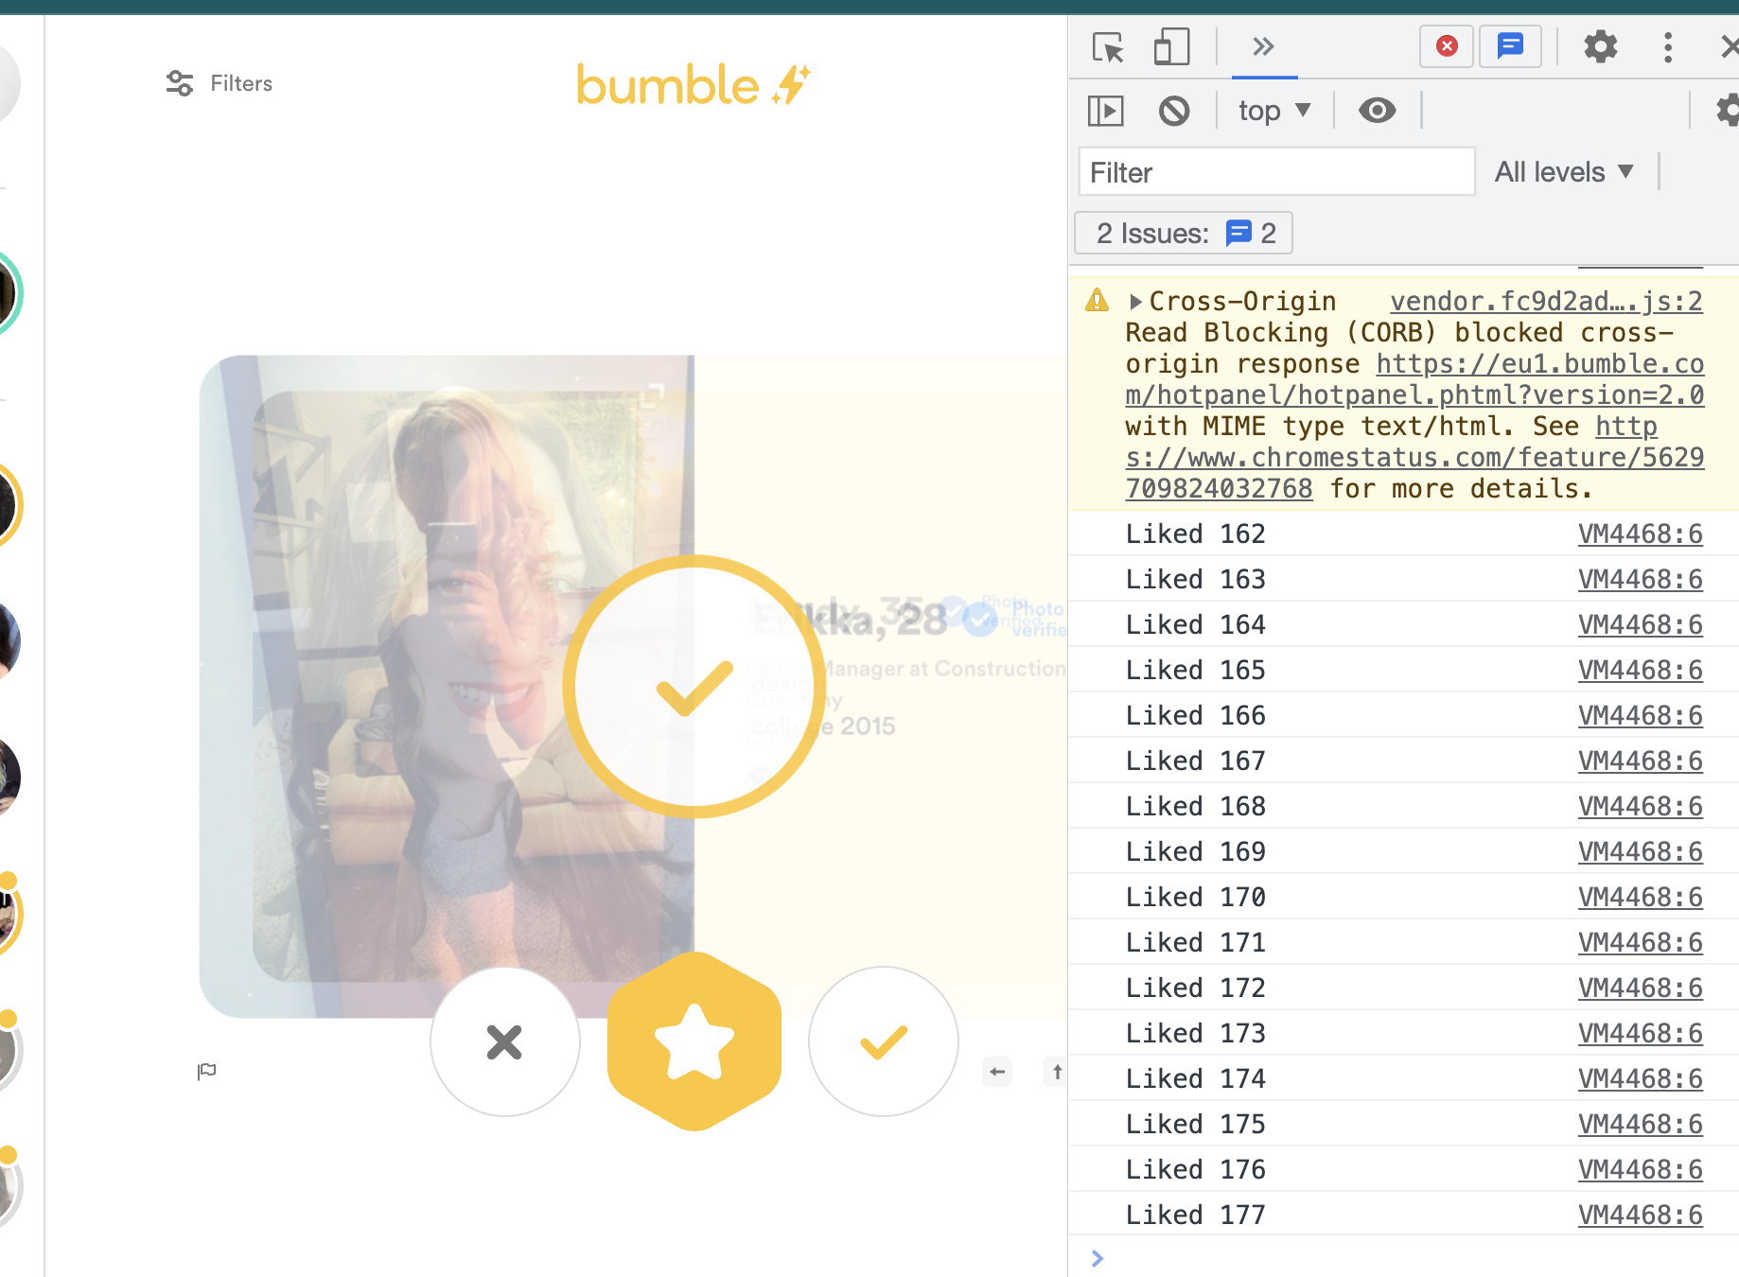Open DevTools three-dot customize menu

pyautogui.click(x=1668, y=47)
